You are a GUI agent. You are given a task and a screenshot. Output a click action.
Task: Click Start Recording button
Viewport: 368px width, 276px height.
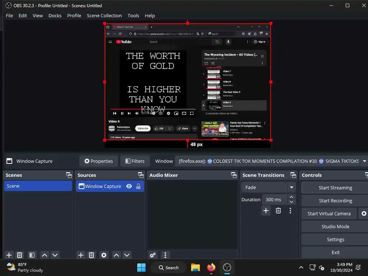(x=335, y=201)
